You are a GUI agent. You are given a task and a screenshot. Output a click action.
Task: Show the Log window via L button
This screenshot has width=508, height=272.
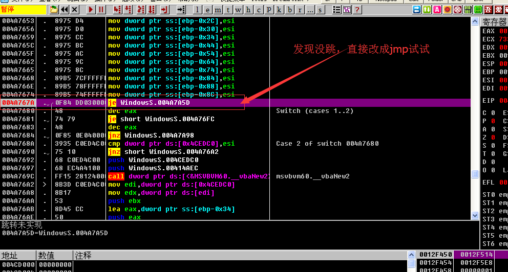197,10
